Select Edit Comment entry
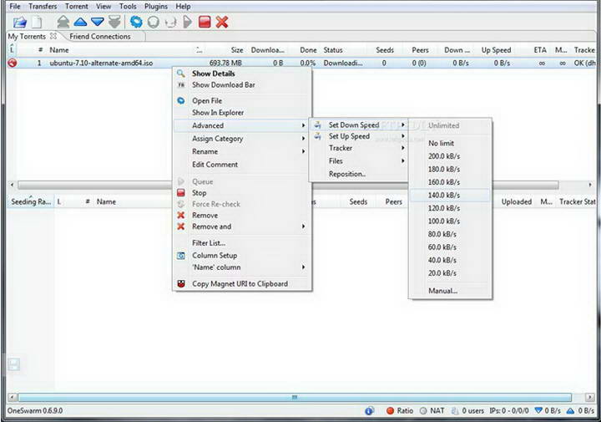 coord(243,165)
